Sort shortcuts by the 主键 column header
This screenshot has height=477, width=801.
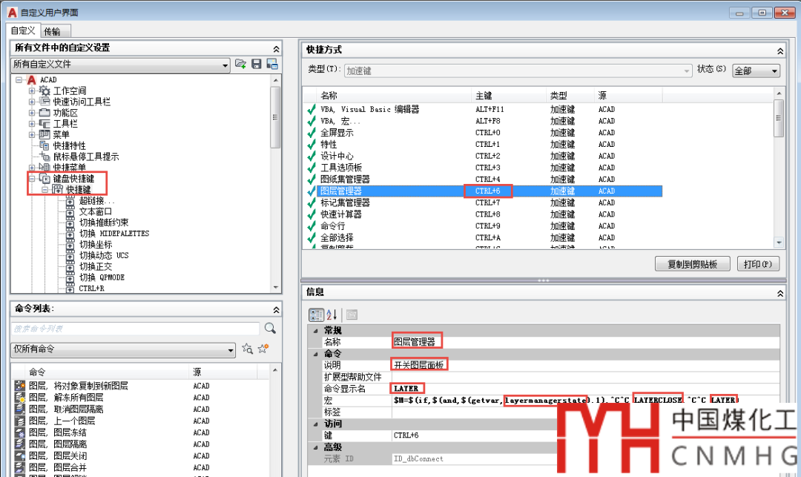click(510, 96)
